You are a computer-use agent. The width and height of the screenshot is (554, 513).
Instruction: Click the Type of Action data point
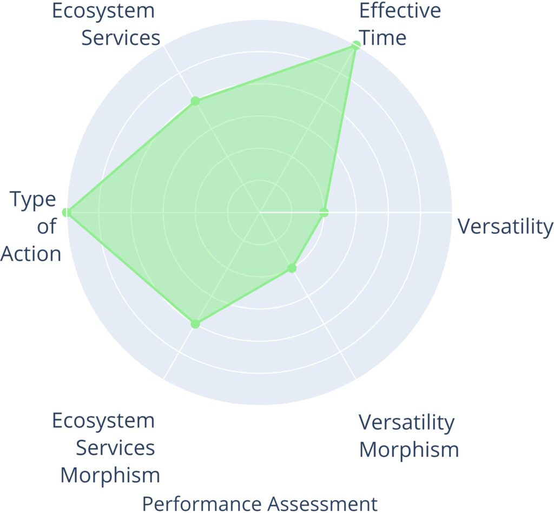pos(67,212)
